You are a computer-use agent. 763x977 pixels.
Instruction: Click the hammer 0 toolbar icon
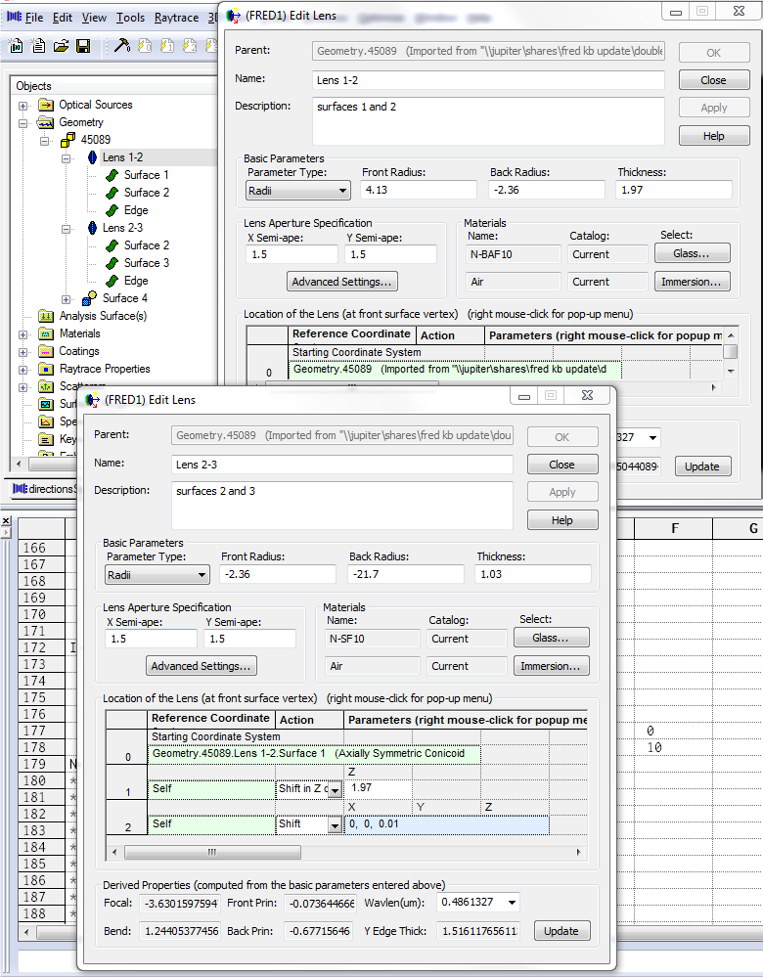tap(122, 46)
